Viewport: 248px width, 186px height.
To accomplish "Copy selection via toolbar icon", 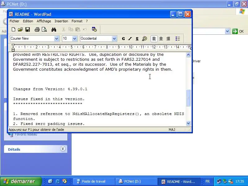I will tap(71, 29).
